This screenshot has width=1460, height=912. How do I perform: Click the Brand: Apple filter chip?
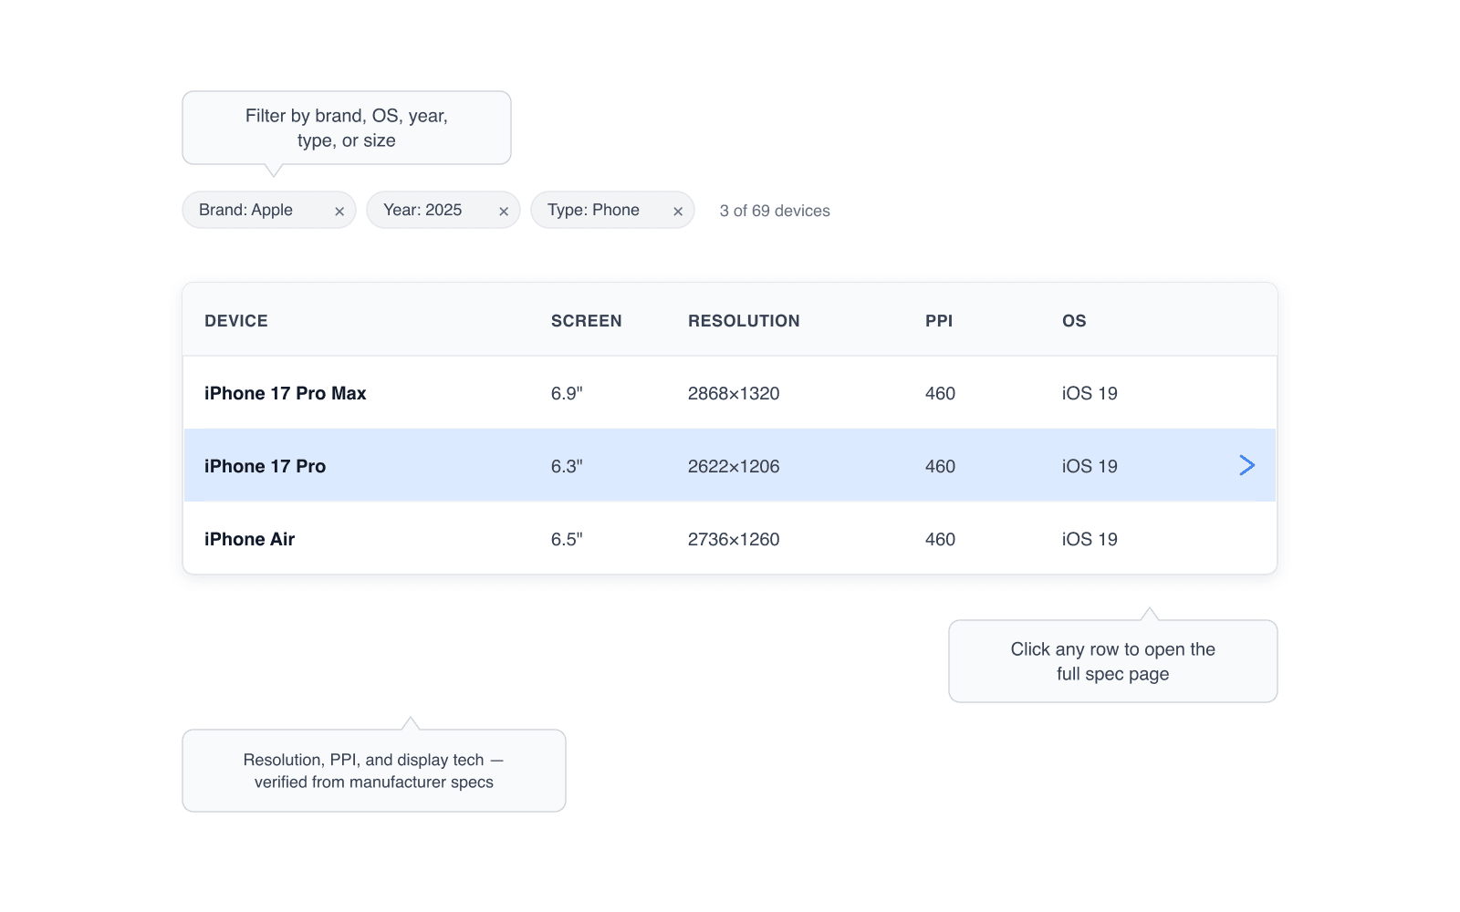click(x=269, y=210)
